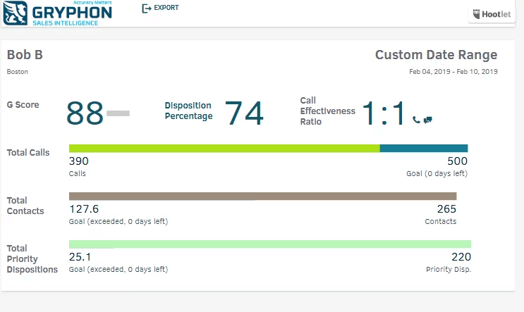This screenshot has height=312, width=524.
Task: Click the Custom Date Range heading
Action: [x=436, y=55]
